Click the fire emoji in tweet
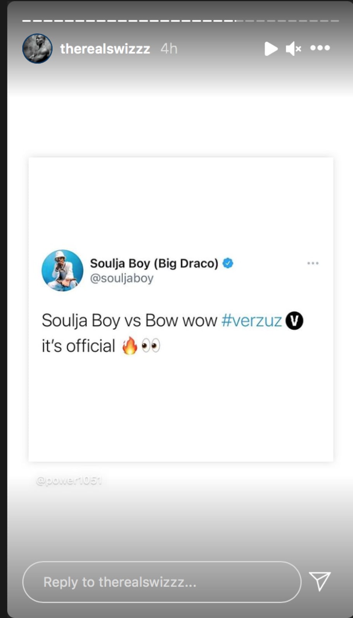This screenshot has height=618, width=353. coord(130,345)
